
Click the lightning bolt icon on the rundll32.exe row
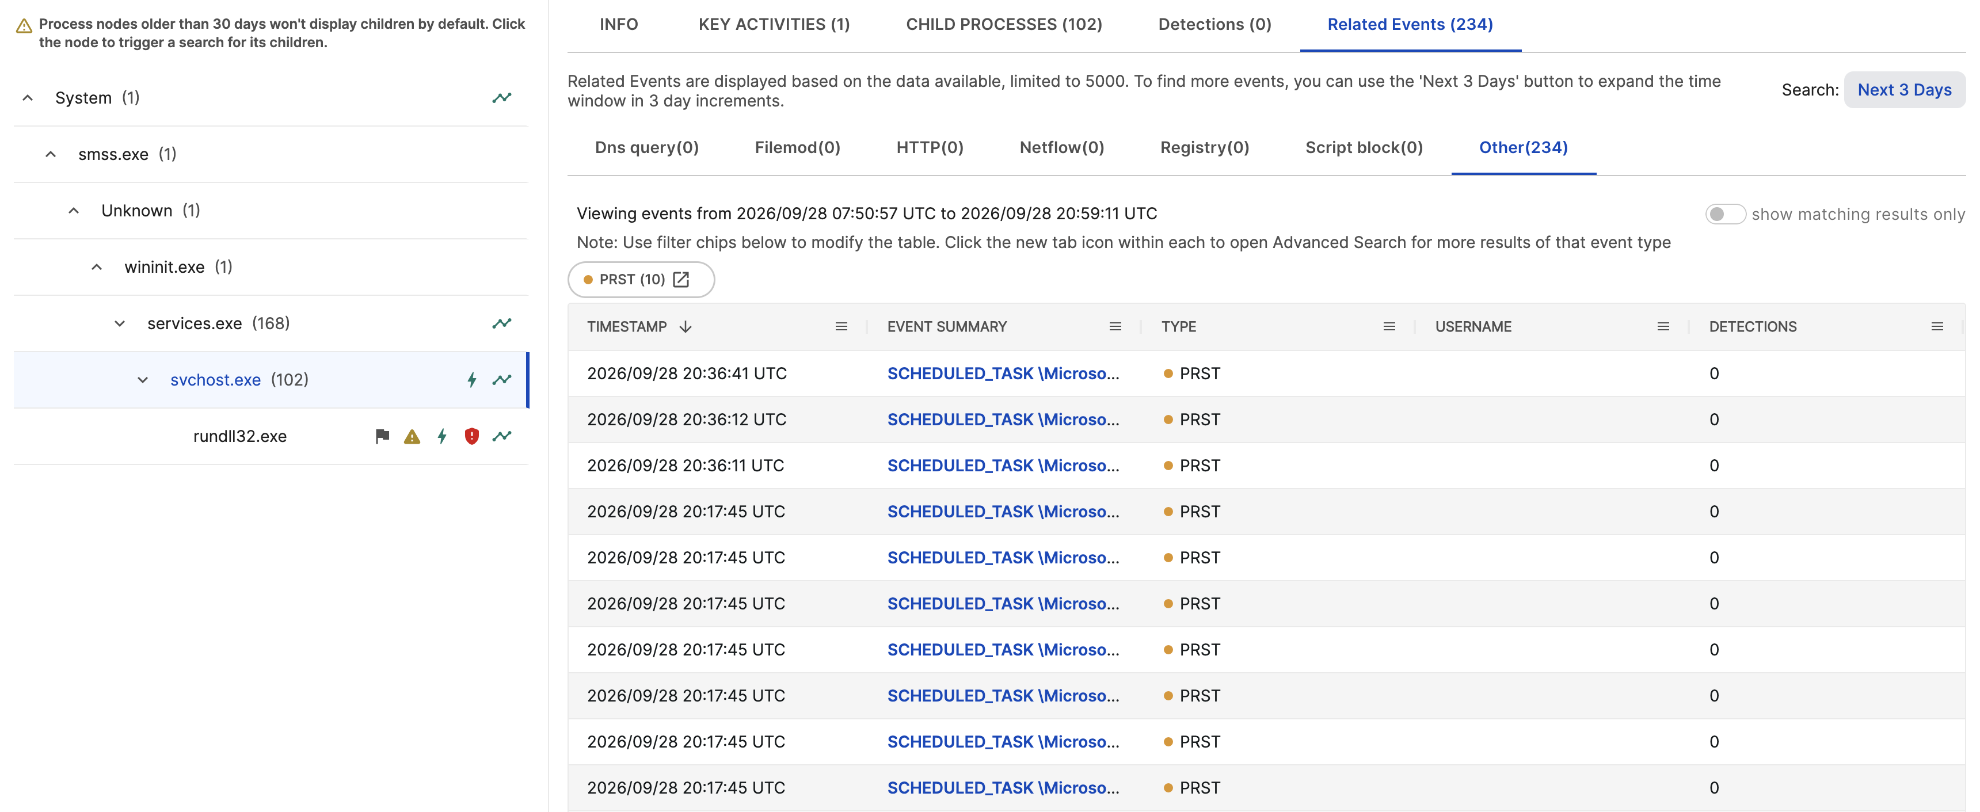442,436
